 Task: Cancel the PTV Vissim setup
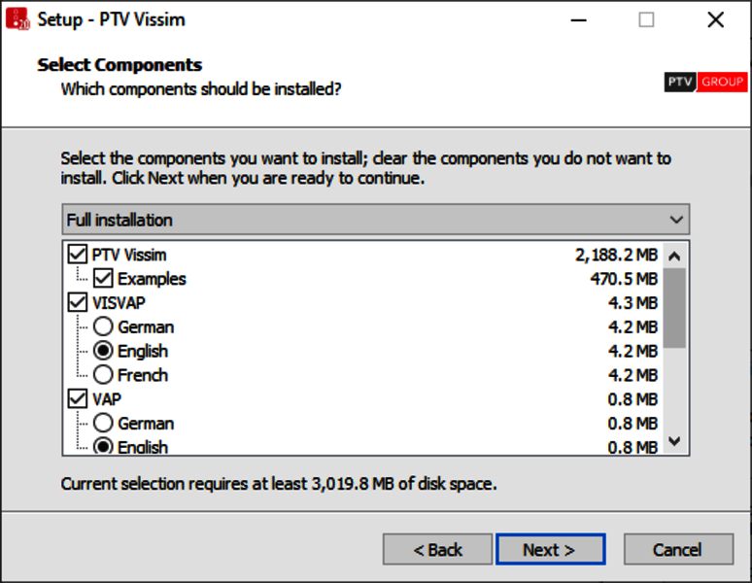click(x=677, y=549)
